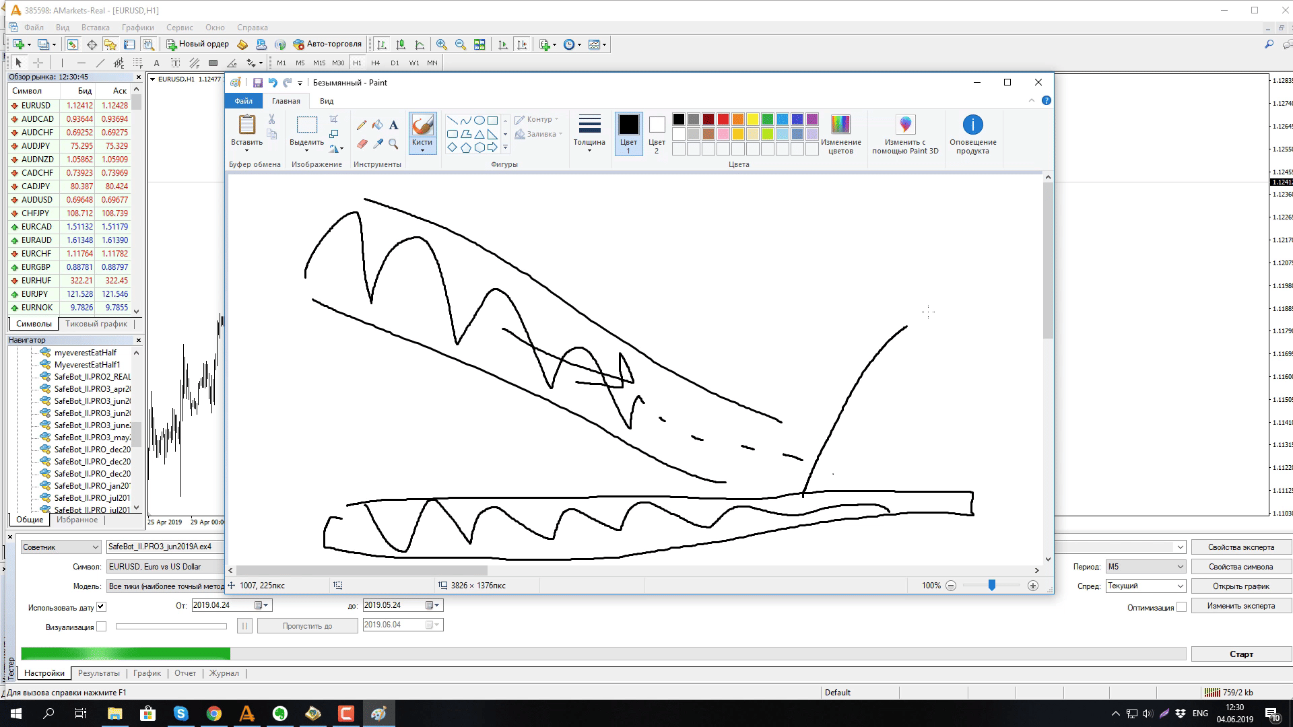Click the Zoom Out icon in MetaTrader toolbar

[x=461, y=44]
